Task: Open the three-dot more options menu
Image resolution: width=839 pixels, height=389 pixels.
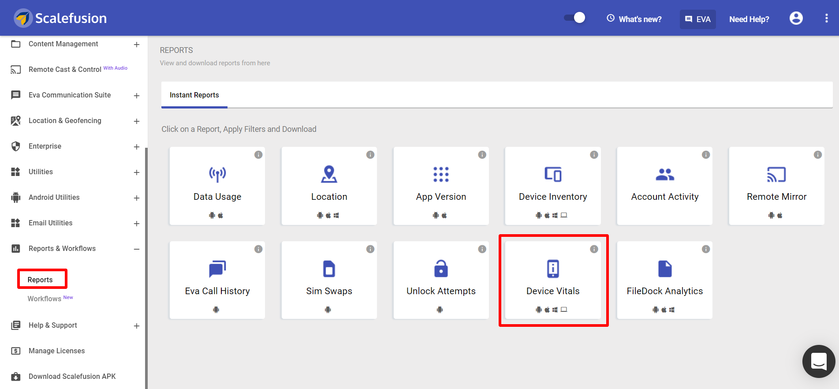Action: tap(826, 18)
